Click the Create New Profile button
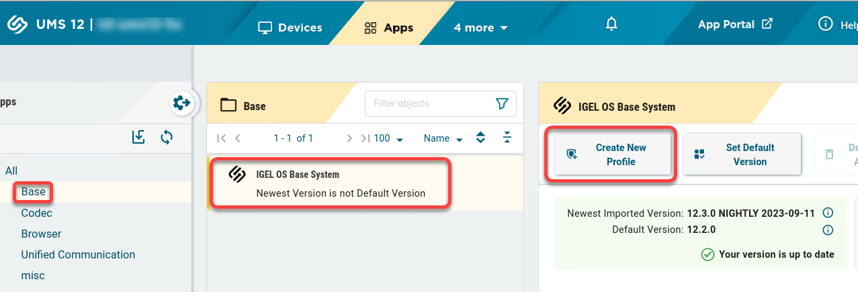This screenshot has width=858, height=292. (612, 154)
